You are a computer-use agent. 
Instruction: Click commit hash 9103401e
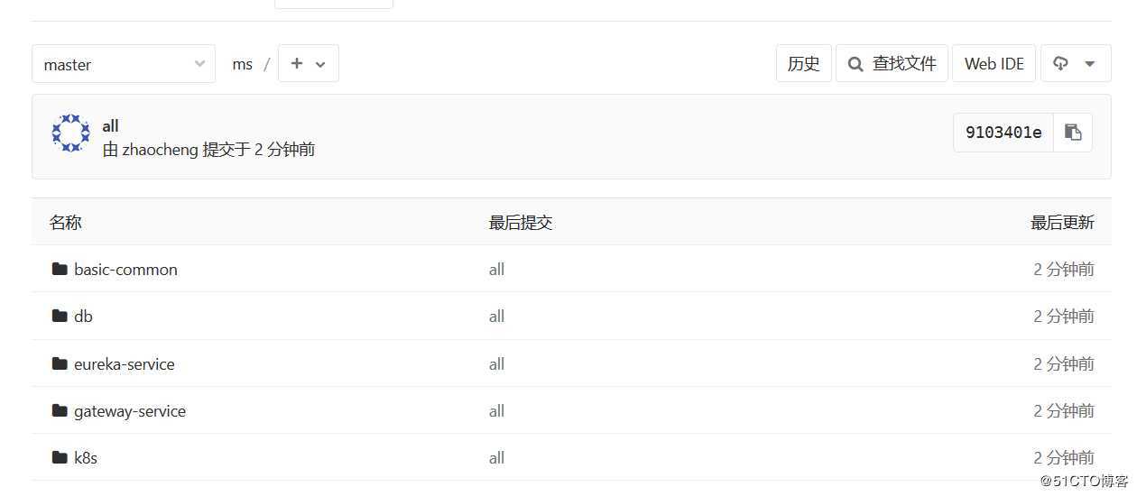(1003, 133)
